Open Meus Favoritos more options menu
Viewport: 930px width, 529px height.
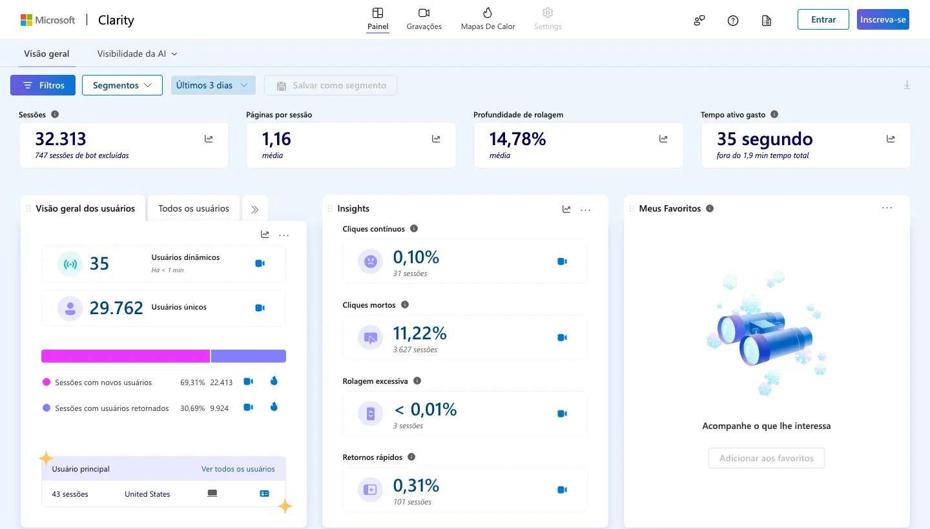pos(887,208)
